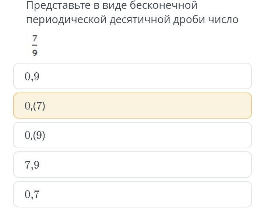Viewport: 257px width, 217px height.
Task: Click the question text about periodic decimal
Action: 132,12
